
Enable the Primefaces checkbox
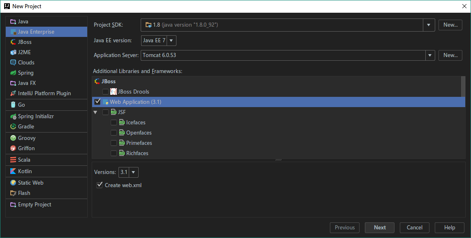pos(114,143)
